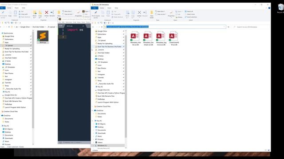Click (YouTube Folder) breadcrumb in left Explorer

(x=39, y=27)
